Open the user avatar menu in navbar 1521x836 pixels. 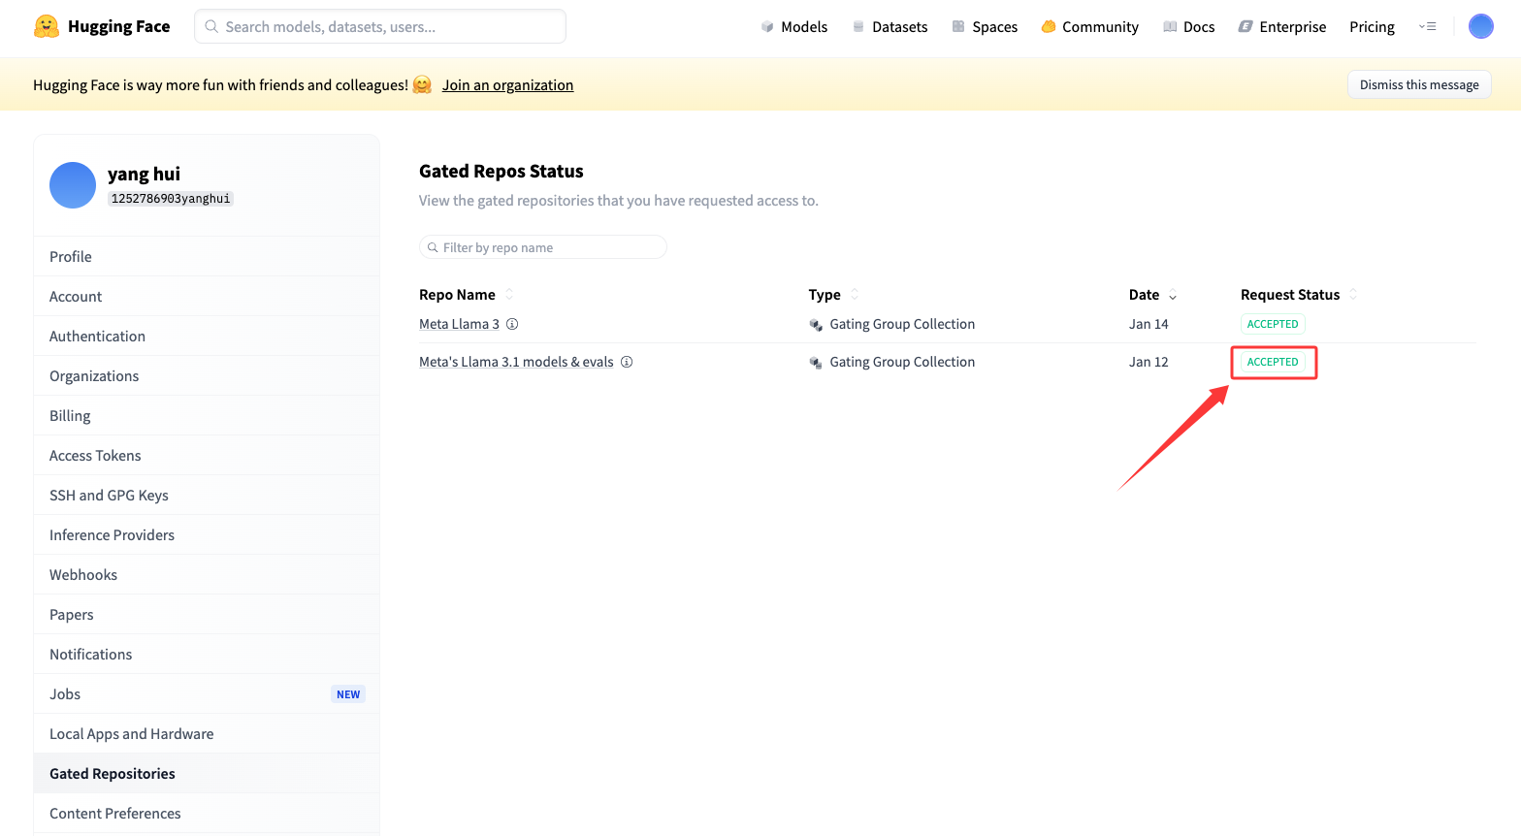point(1480,26)
